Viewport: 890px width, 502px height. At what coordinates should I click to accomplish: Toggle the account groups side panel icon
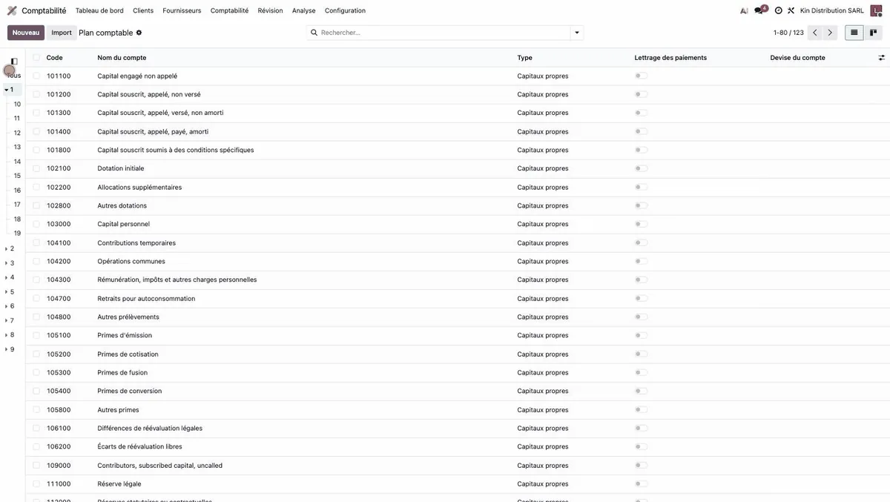coord(14,61)
